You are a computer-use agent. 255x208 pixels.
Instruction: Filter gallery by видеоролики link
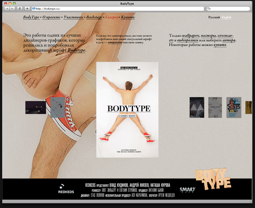[x=188, y=40]
